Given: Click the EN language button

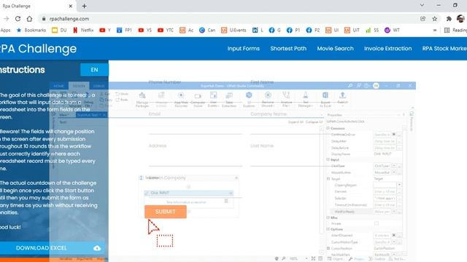Looking at the screenshot, I should [94, 70].
